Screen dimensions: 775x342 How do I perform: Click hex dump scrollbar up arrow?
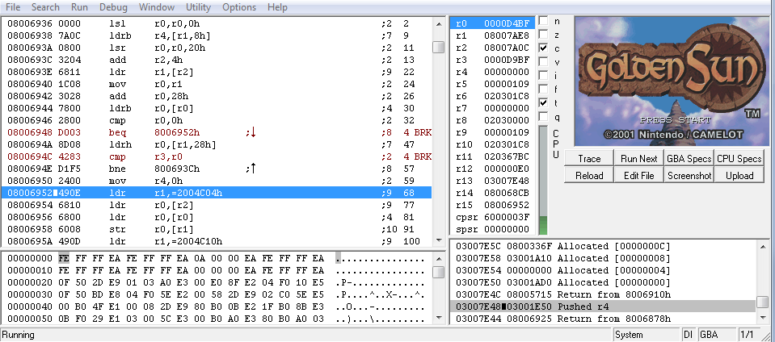[x=438, y=257]
